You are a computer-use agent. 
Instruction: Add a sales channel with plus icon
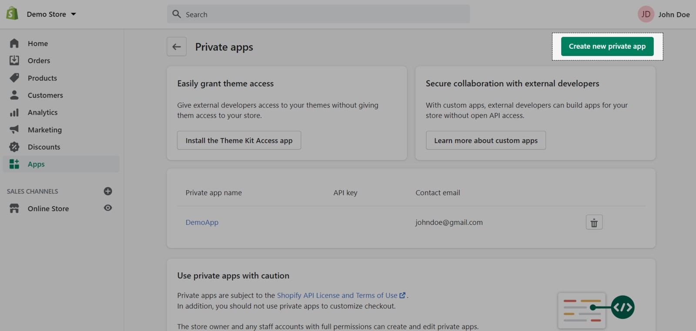point(108,191)
